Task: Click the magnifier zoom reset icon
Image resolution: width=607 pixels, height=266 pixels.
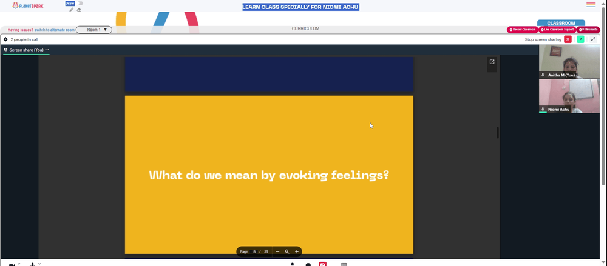Action: [287, 251]
